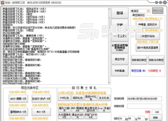Click the 12月13日后 未登录过游戏的老玩家 label
168x121 pixels.
tap(82, 93)
